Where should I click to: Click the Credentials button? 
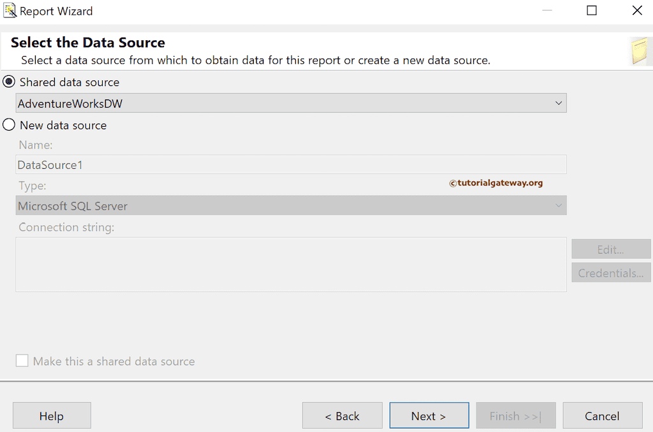pyautogui.click(x=610, y=272)
